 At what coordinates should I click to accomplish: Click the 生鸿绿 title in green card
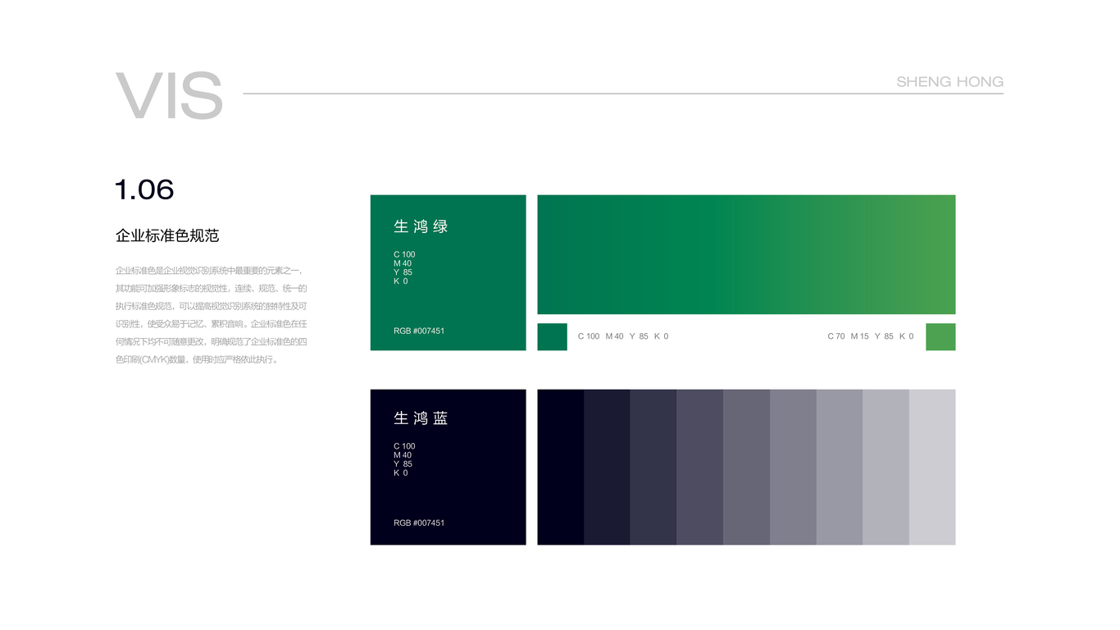point(421,226)
